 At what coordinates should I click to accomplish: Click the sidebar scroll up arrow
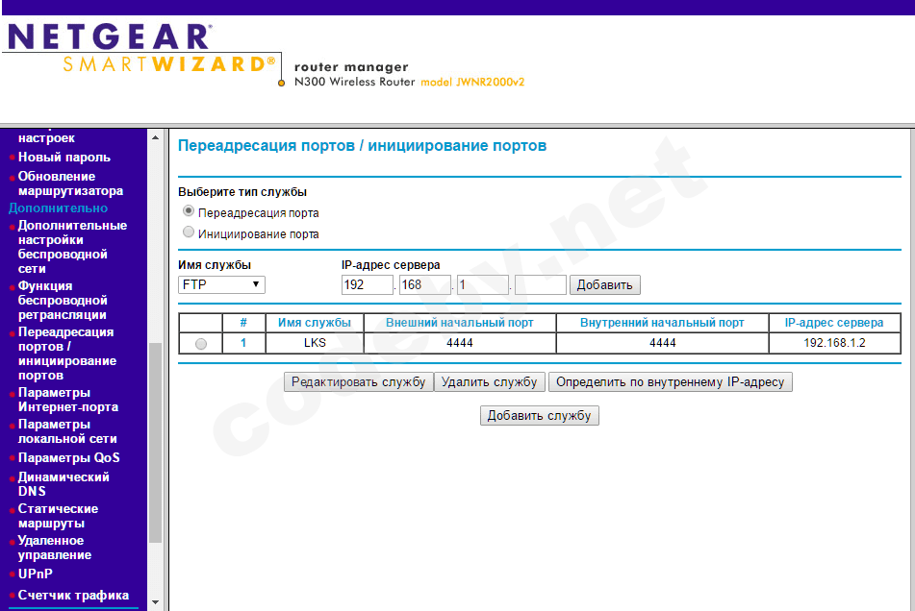click(155, 137)
